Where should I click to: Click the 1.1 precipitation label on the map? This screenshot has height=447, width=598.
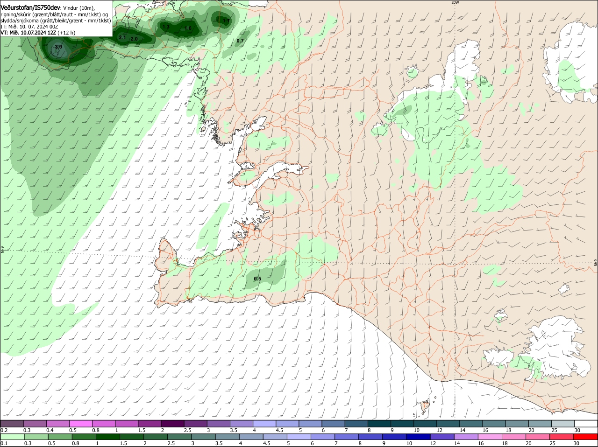pyautogui.click(x=226, y=21)
